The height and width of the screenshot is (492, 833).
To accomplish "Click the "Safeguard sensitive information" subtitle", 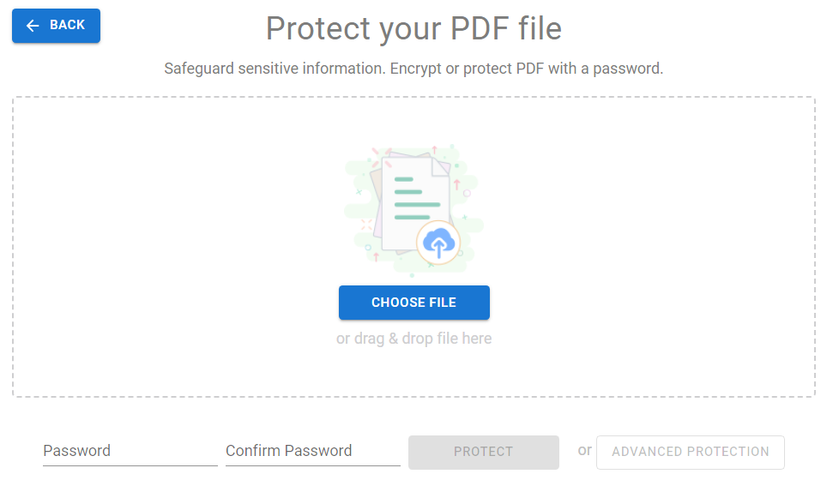I will point(413,69).
